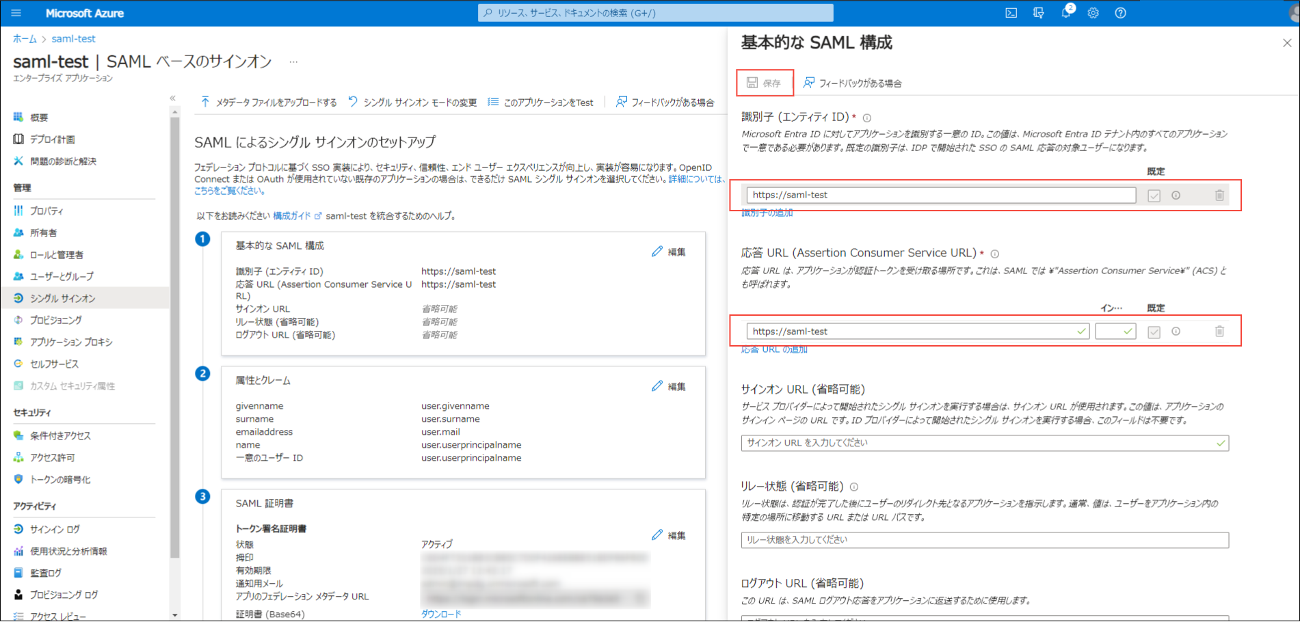Open the more options ellipsis by page title

(293, 62)
